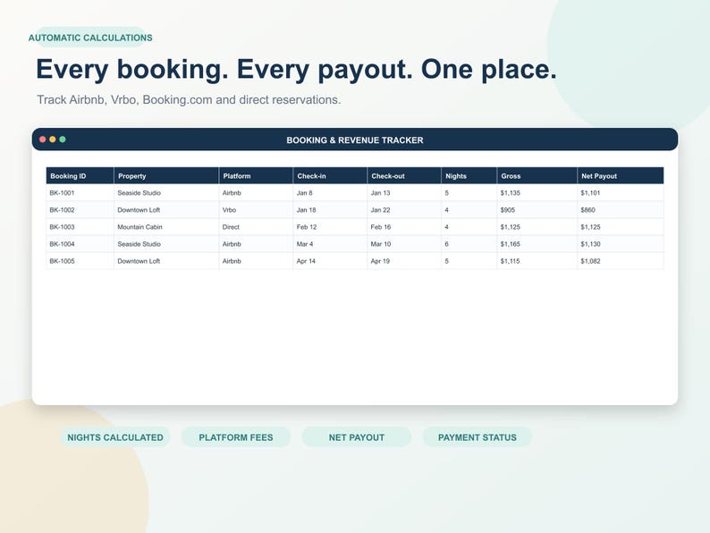Image resolution: width=710 pixels, height=533 pixels.
Task: Click Downtown Loft in row BK-1002
Action: [x=166, y=210]
